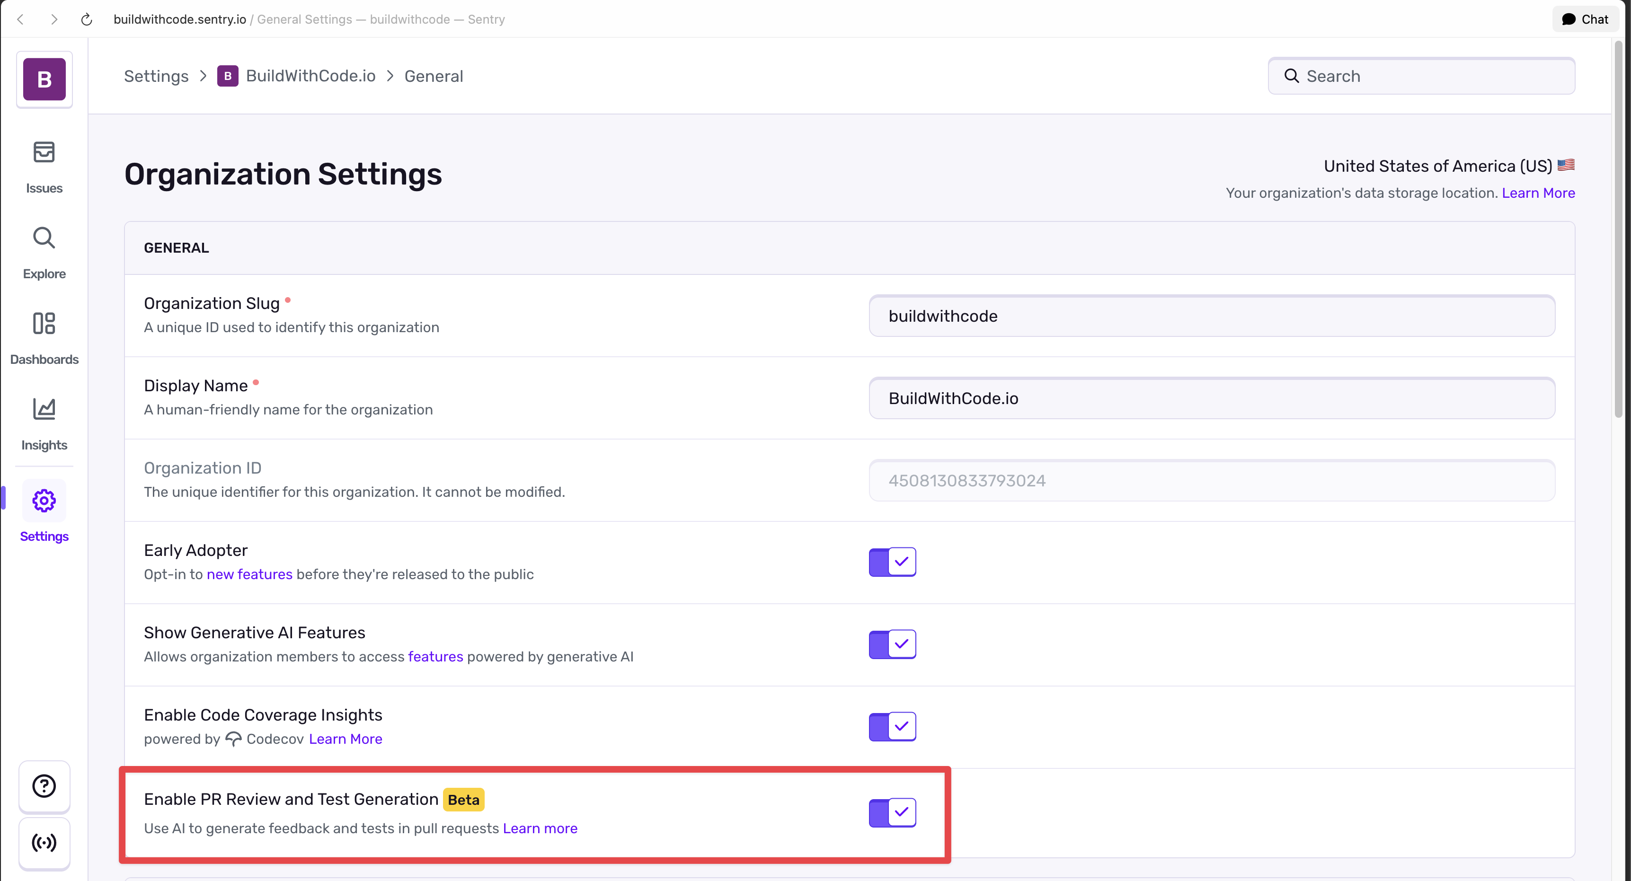Image resolution: width=1631 pixels, height=881 pixels.
Task: Click the General breadcrumb
Action: point(434,76)
